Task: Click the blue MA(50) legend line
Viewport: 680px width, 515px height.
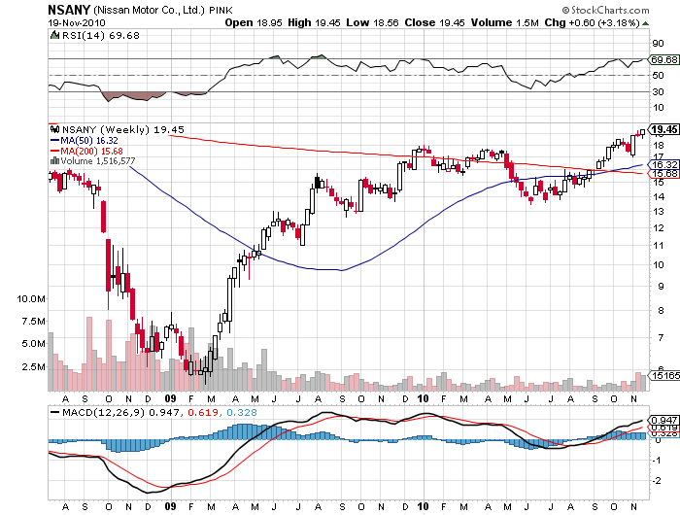Action: point(54,140)
